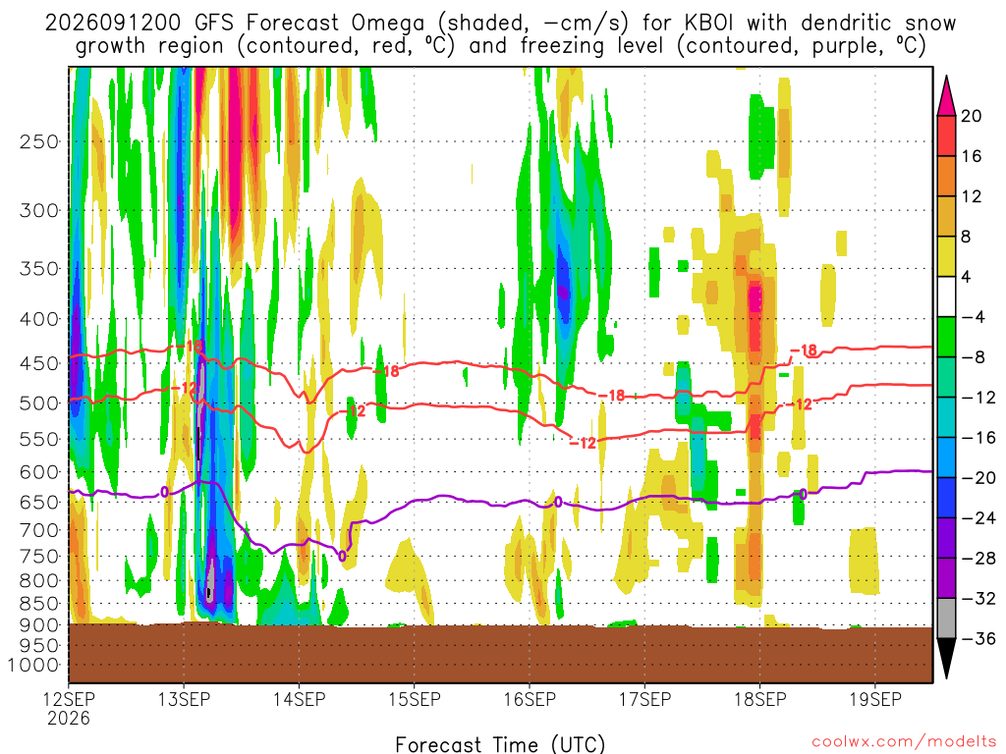The image size is (1006, 754).
Task: Click the 18SEP time axis label
Action: coord(760,699)
